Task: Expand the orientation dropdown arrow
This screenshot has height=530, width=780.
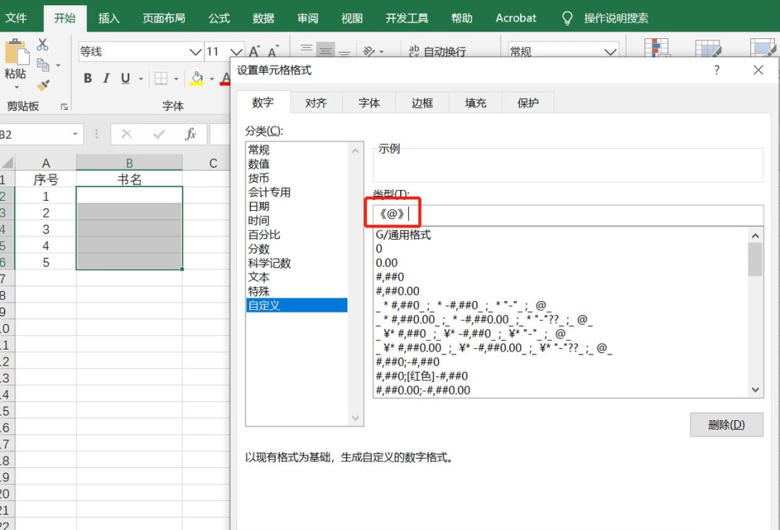Action: click(x=381, y=51)
